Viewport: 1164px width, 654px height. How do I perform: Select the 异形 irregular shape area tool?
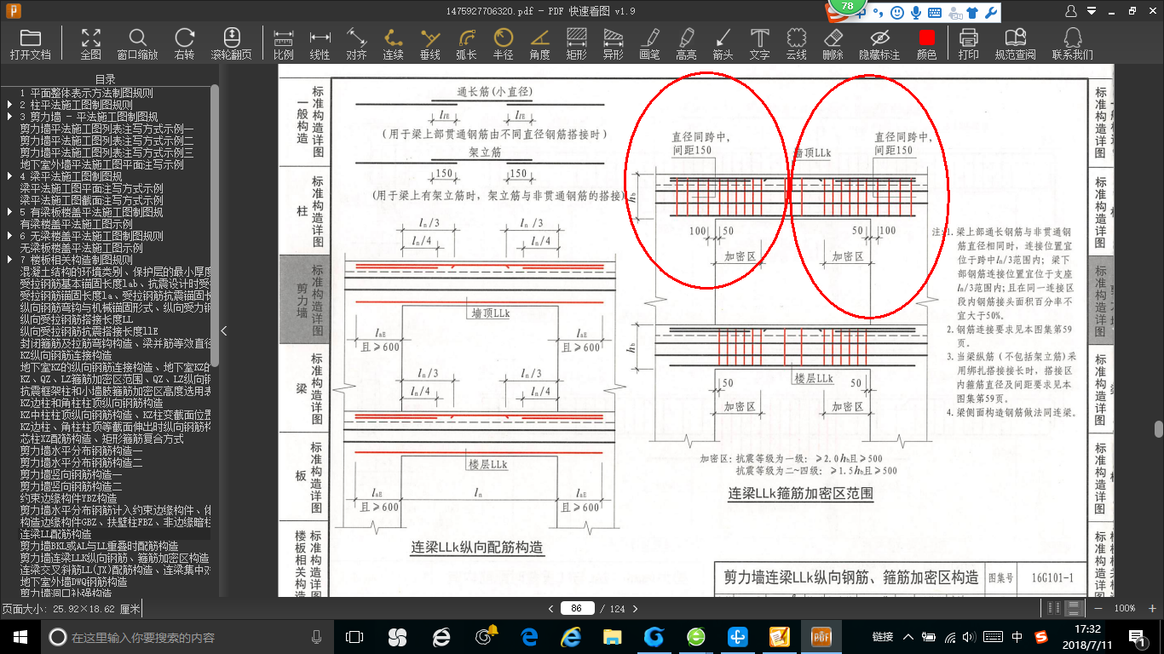tap(613, 43)
